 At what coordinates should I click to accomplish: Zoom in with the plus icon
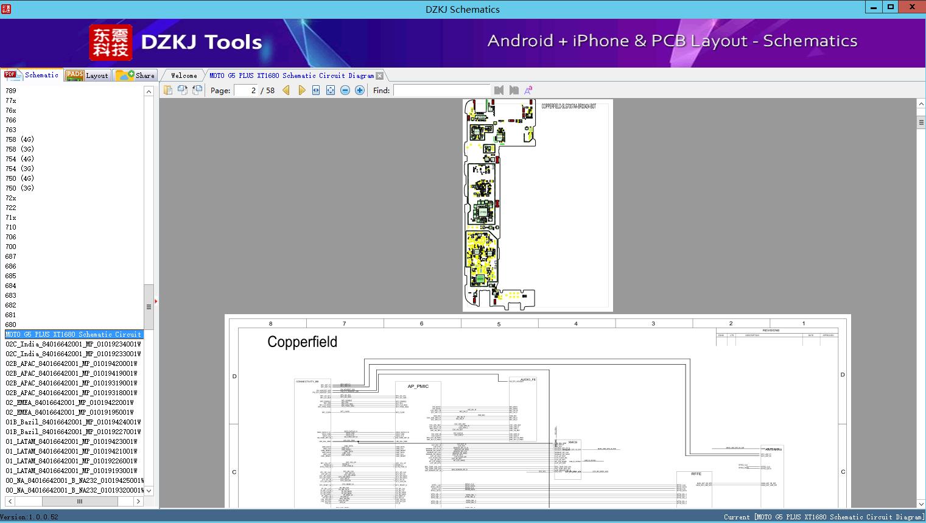tap(360, 90)
